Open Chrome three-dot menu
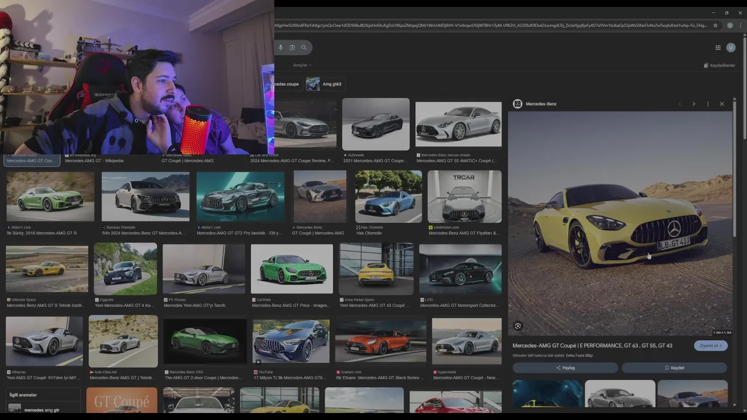This screenshot has width=747, height=420. point(741,25)
